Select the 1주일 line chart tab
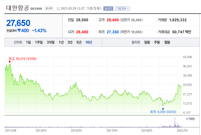This screenshot has height=135, width=201. click(x=39, y=42)
